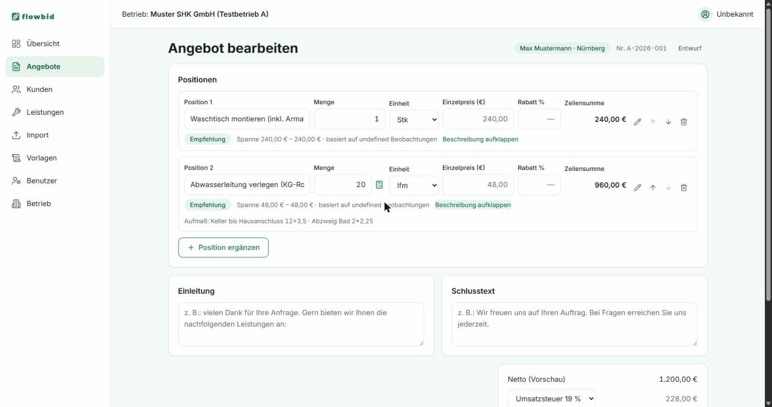Open the Angebote section
Screen dimensions: 772x407
(55, 66)
